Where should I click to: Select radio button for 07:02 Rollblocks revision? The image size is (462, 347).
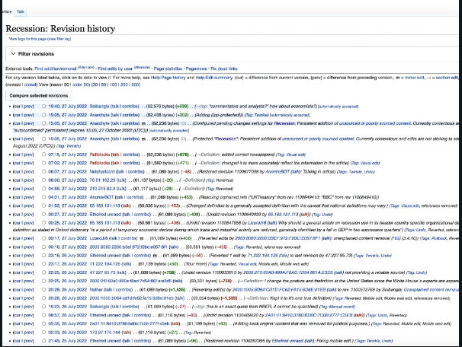[x=43, y=163]
